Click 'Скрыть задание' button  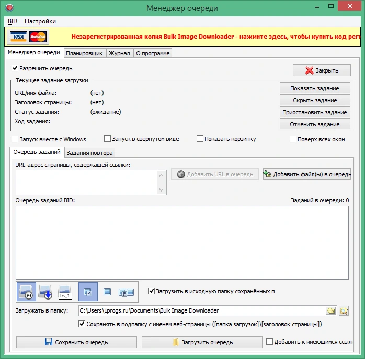point(315,100)
